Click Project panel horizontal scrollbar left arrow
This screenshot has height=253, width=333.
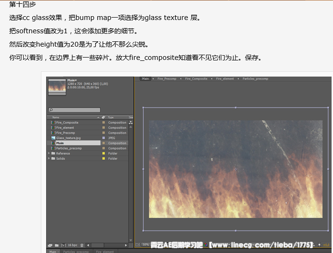pyautogui.click(x=88, y=245)
